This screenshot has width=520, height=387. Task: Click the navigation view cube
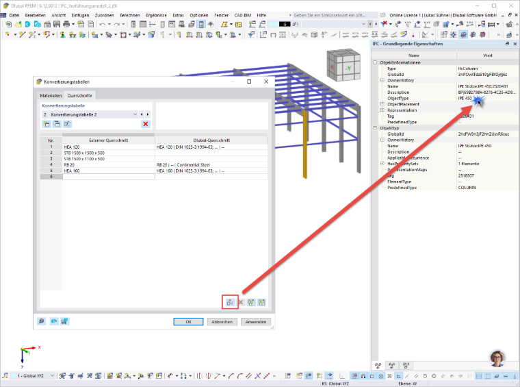point(343,65)
